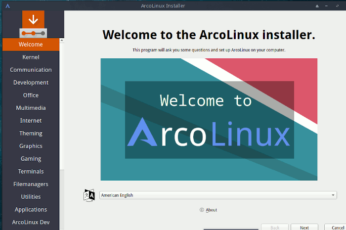This screenshot has height=230, width=346.
Task: Select the Office step
Action: point(31,95)
